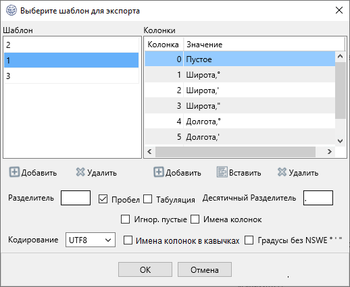Select the Широта,' row
The width and height of the screenshot is (350, 287).
[x=240, y=90]
